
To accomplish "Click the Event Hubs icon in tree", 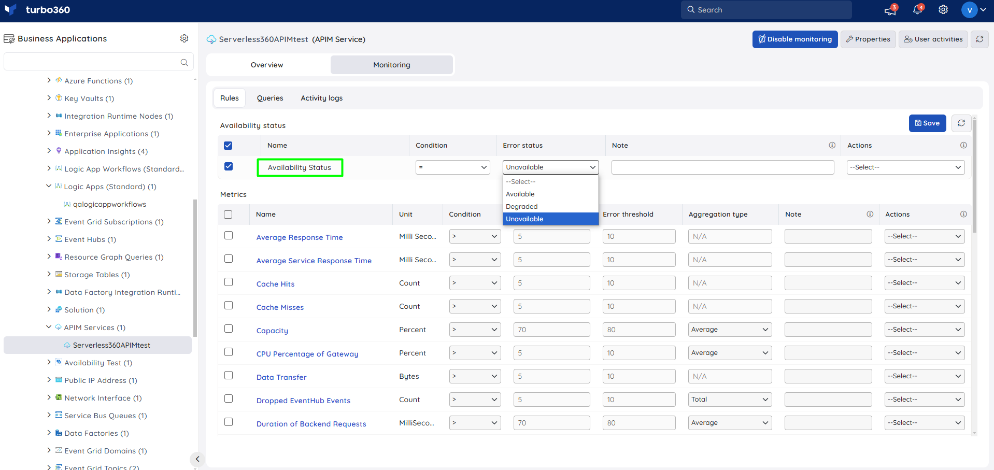I will click(x=59, y=239).
